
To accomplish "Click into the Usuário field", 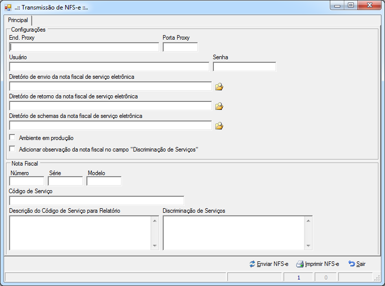I will [109, 67].
